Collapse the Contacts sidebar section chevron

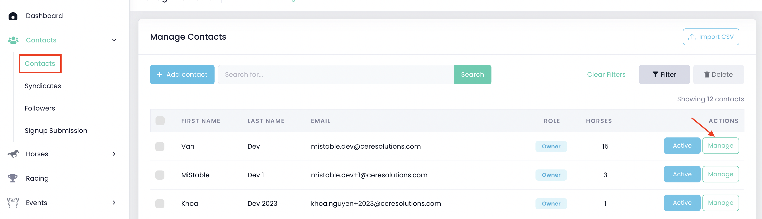(x=114, y=40)
